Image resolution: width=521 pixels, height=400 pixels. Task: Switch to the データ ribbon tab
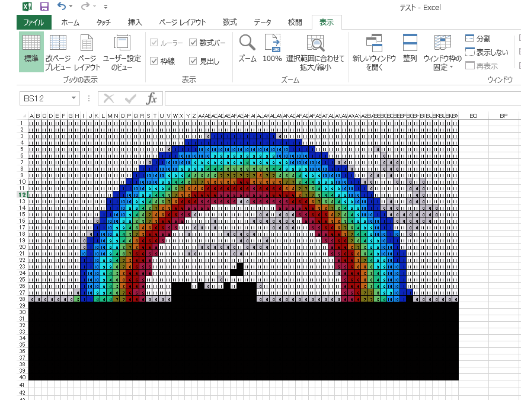(x=261, y=21)
